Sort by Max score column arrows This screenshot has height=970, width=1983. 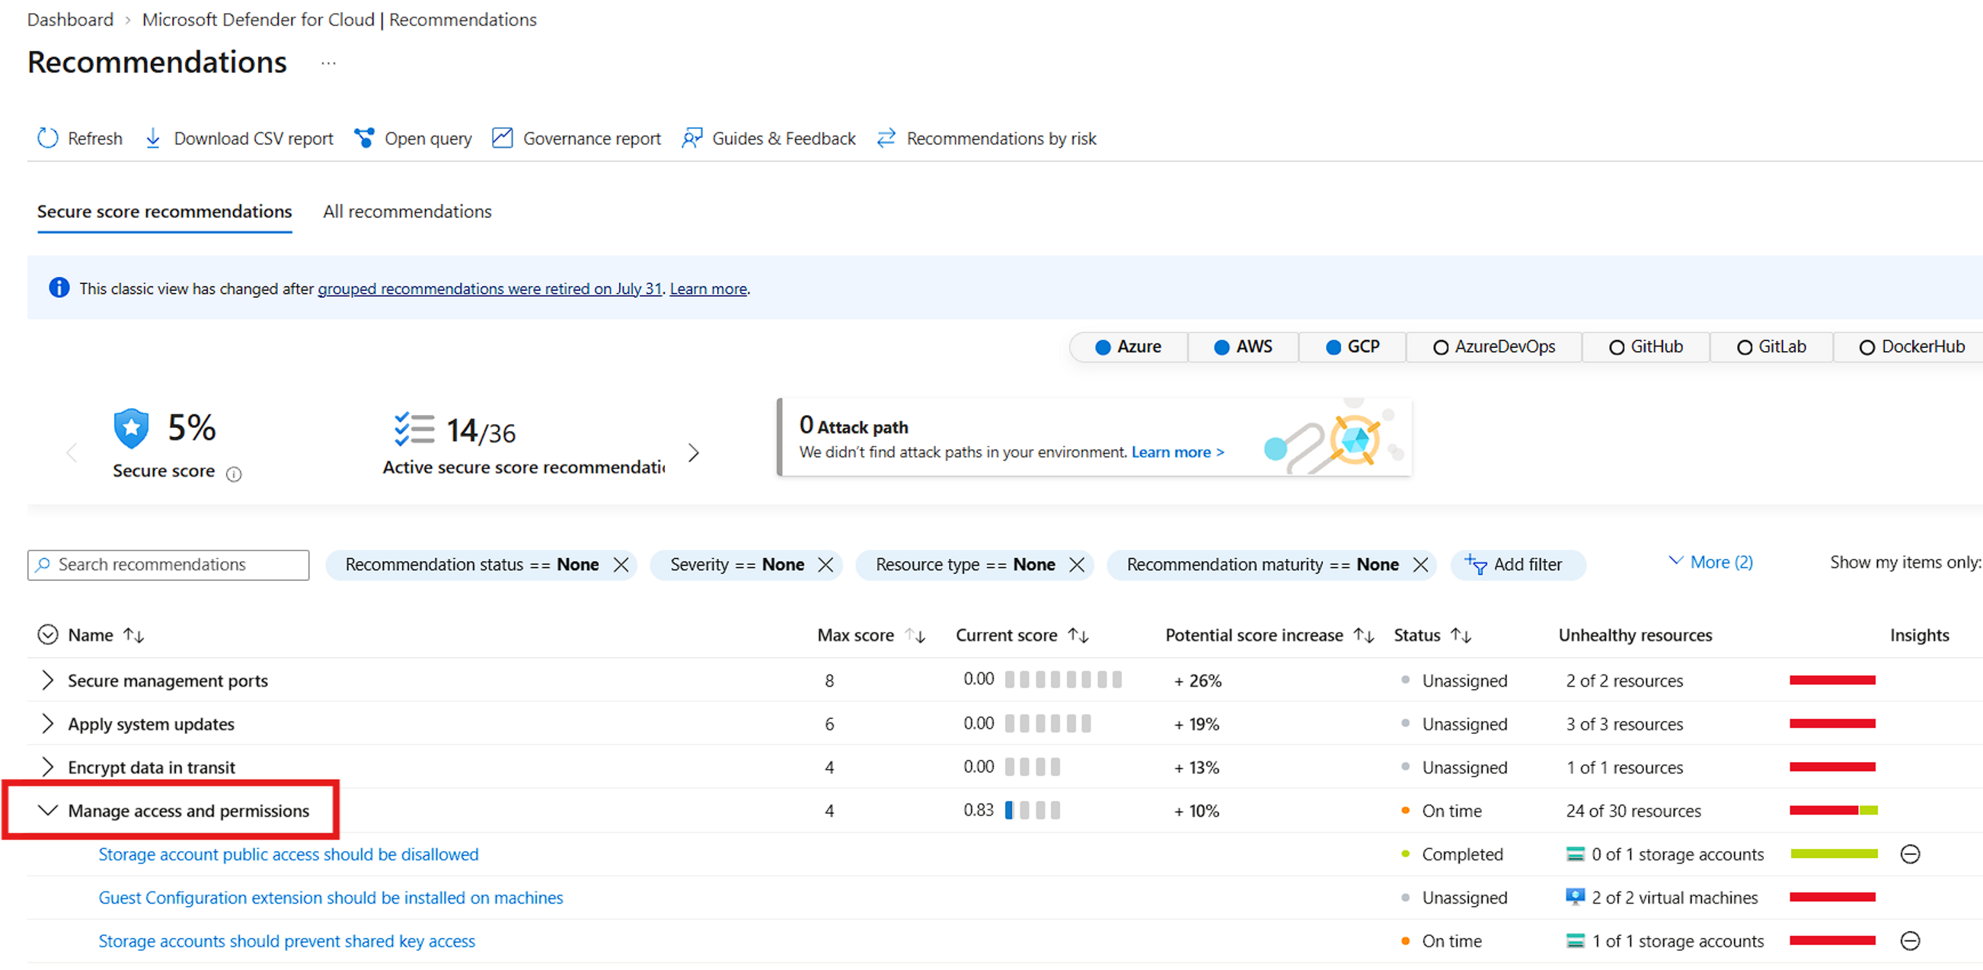(x=915, y=635)
